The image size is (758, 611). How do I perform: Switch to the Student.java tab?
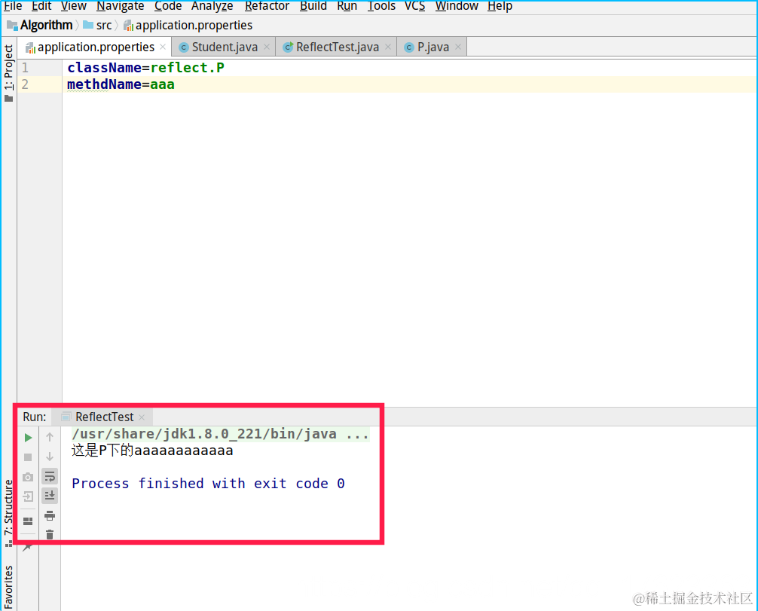tap(224, 47)
